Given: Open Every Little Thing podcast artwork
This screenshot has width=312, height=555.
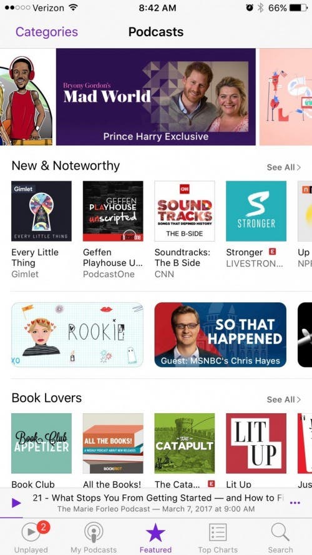Looking at the screenshot, I should point(41,211).
